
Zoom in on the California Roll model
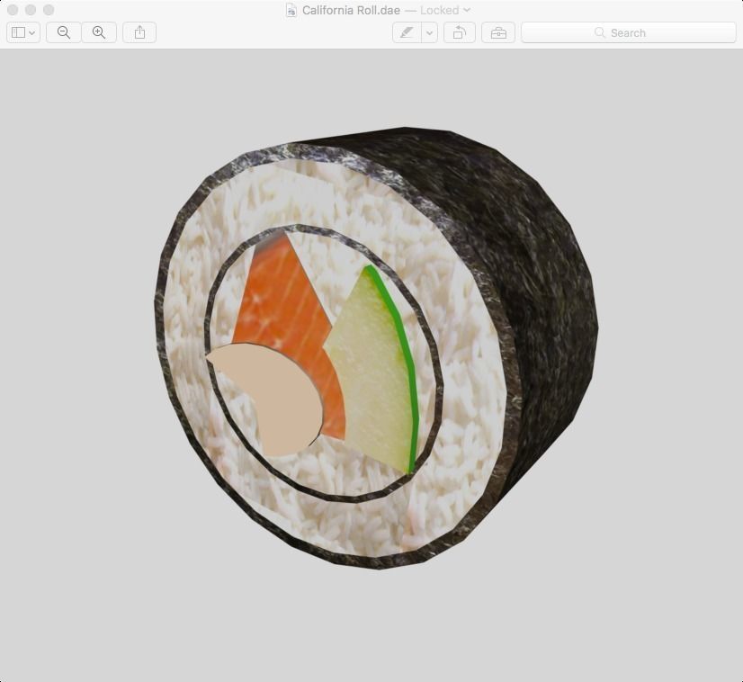tap(99, 32)
